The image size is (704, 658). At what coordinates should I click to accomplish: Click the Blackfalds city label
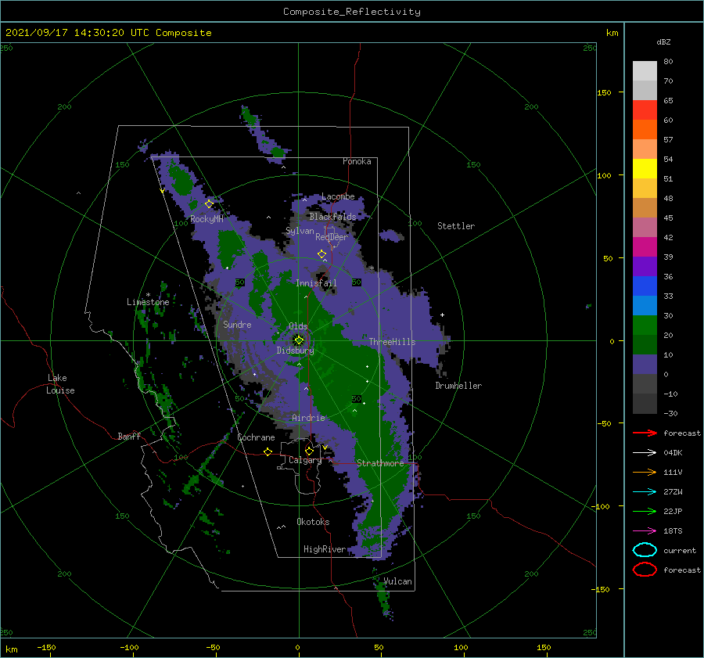[x=332, y=217]
